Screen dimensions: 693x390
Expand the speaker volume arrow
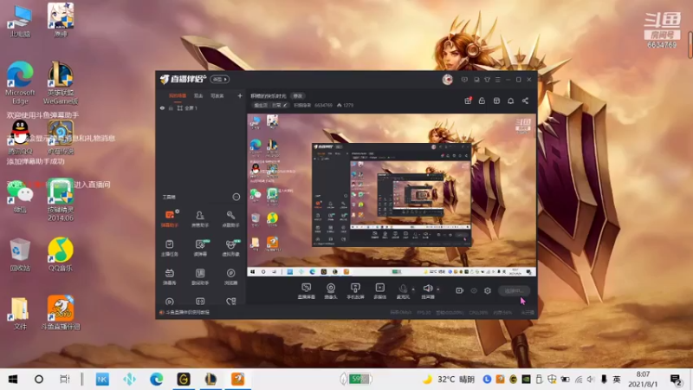tap(438, 289)
